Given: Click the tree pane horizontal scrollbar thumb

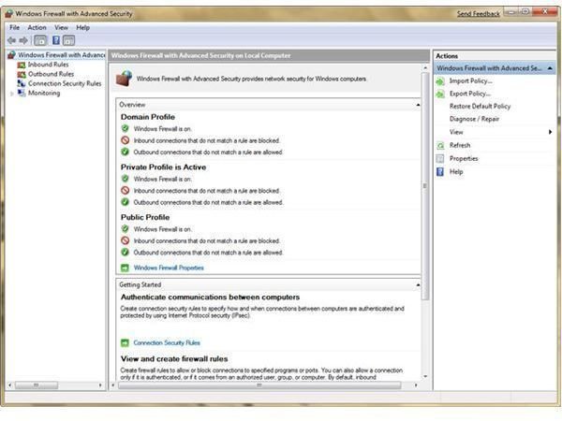Looking at the screenshot, I should coord(37,385).
